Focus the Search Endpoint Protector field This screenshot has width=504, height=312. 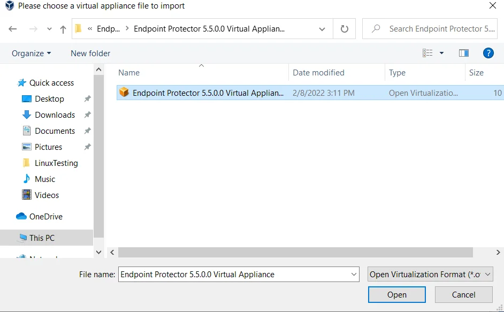coord(430,29)
